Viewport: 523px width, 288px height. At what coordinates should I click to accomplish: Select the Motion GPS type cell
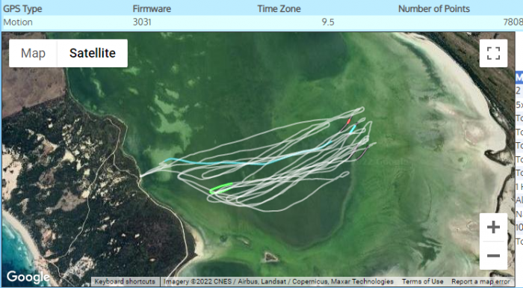click(x=18, y=22)
